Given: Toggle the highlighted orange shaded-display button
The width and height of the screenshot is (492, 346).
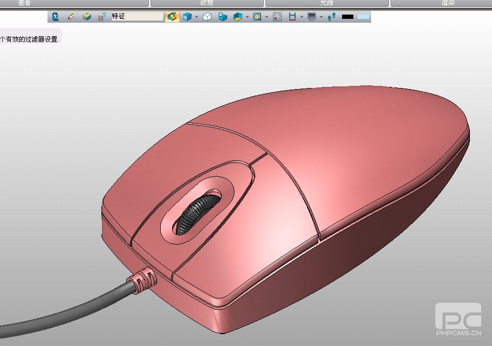Looking at the screenshot, I should click(172, 17).
